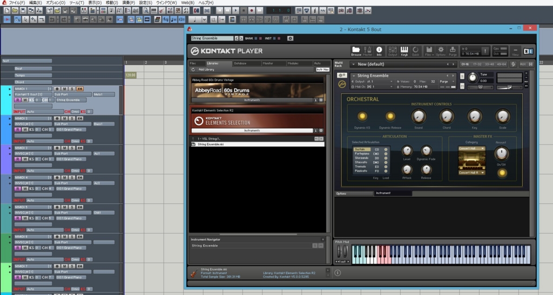
Task: Toggle Solo on MMIDI 1 track
Action: (72, 88)
